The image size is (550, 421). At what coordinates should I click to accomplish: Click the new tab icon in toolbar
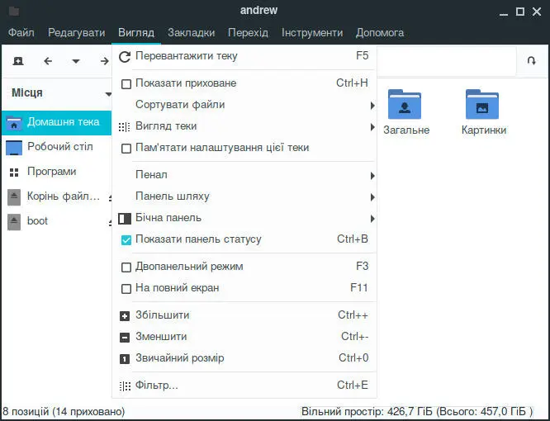(x=18, y=61)
